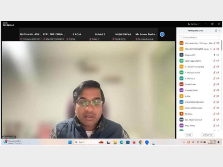223x167 pixels.
Task: Open File Explorer from the taskbar
Action: 115,142
